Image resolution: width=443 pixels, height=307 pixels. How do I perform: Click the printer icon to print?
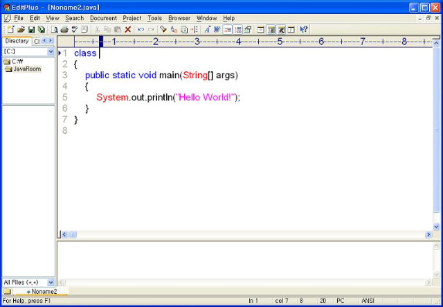pos(64,29)
